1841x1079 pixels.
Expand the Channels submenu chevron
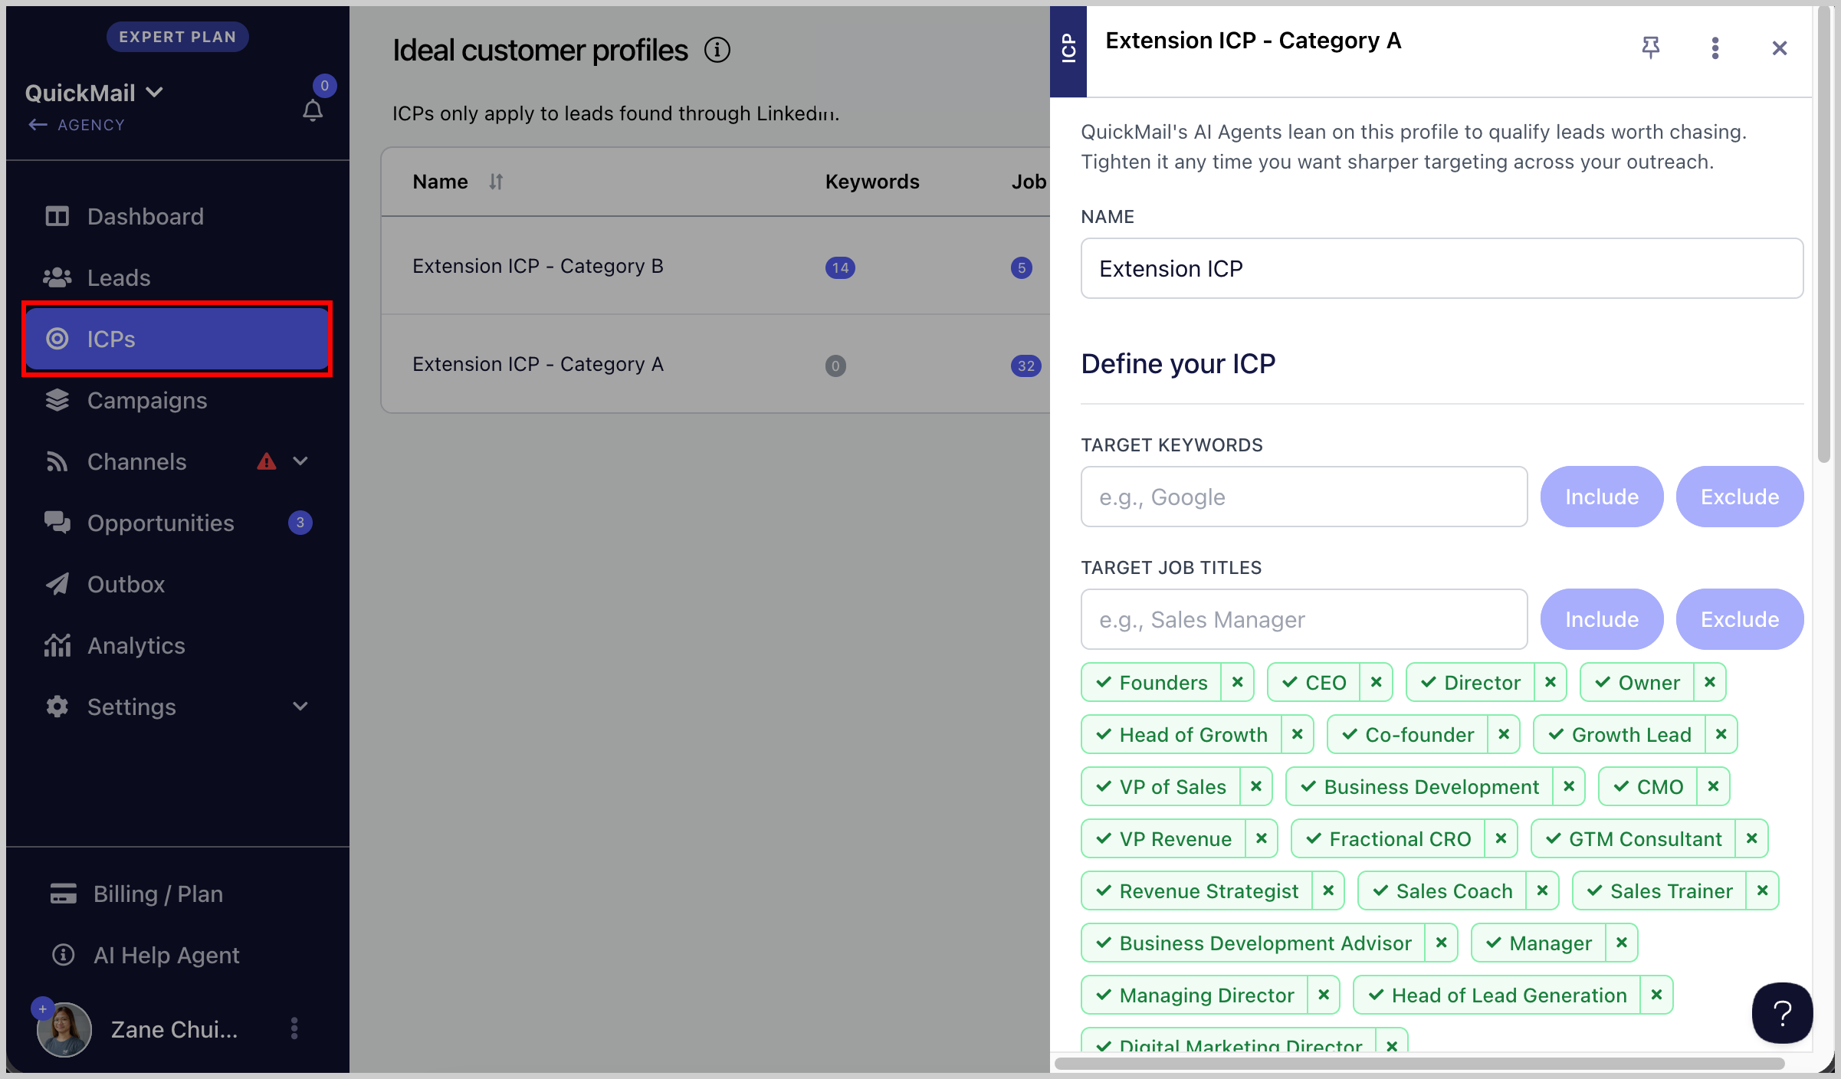[x=300, y=461]
